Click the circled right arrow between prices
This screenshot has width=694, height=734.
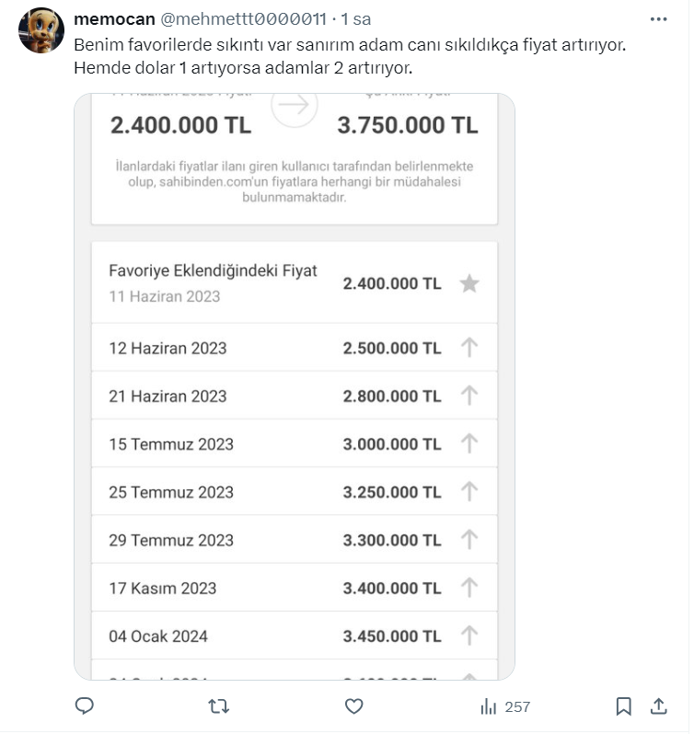point(295,107)
